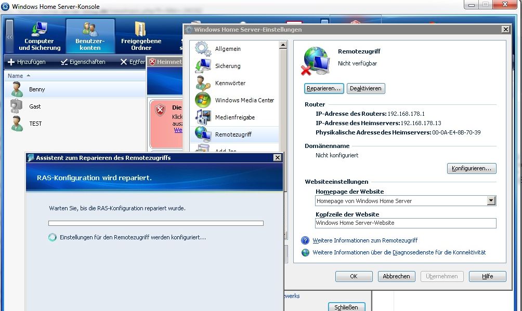The width and height of the screenshot is (522, 311).
Task: Open the Computer und Sicherung tab
Action: tap(40, 36)
